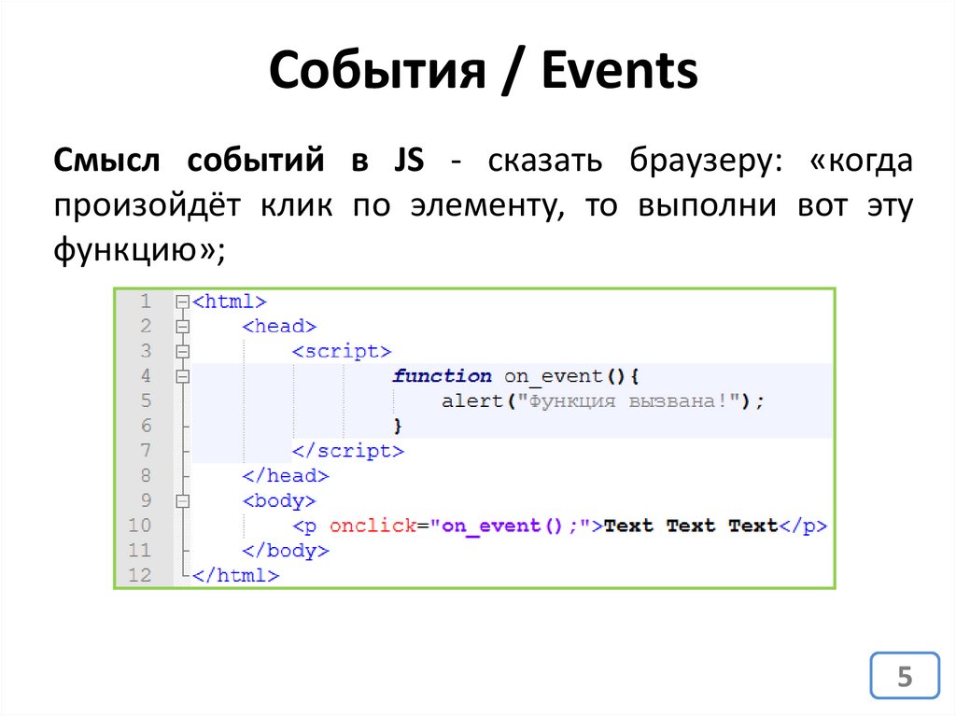The height and width of the screenshot is (716, 956).
Task: Click line number 5 in the gutter
Action: pyautogui.click(x=146, y=400)
